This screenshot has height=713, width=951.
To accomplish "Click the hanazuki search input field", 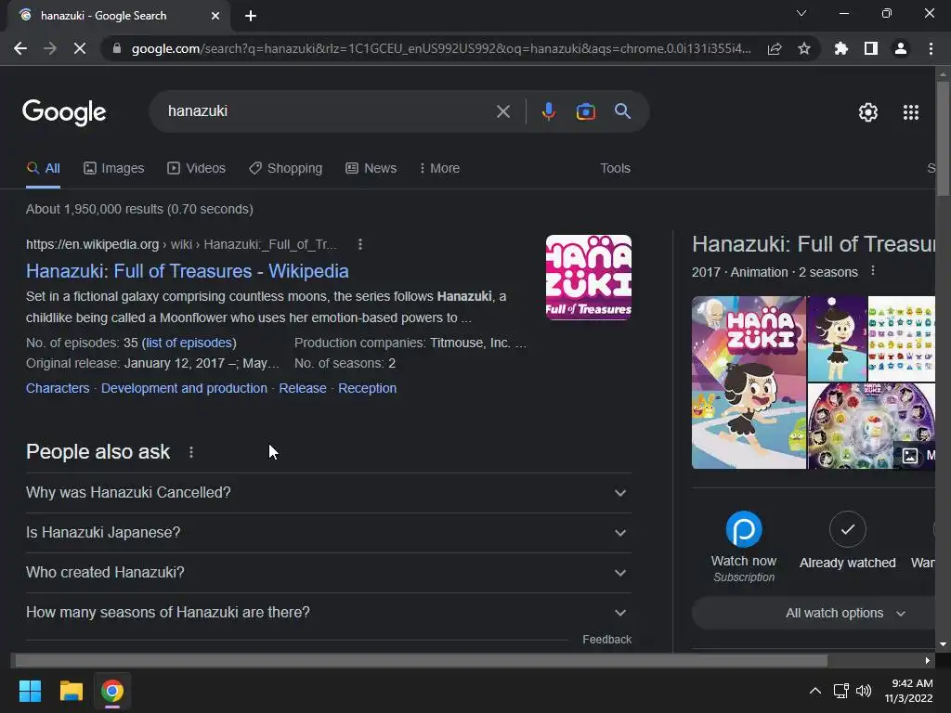I will coord(328,111).
